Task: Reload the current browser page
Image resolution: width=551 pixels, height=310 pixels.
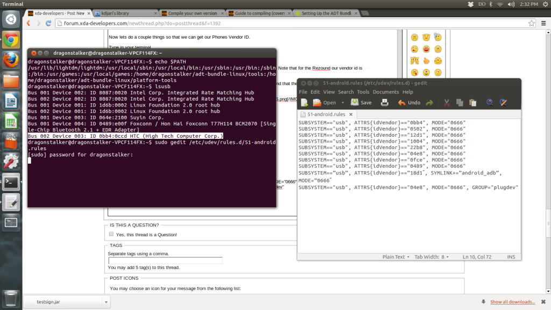Action: coord(48,23)
